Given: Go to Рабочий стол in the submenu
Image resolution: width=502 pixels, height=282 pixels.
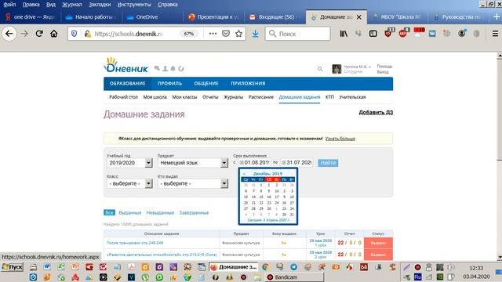Looking at the screenshot, I should click(124, 97).
